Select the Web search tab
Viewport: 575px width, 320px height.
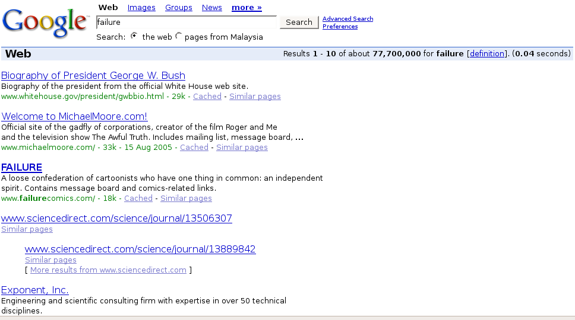click(108, 7)
